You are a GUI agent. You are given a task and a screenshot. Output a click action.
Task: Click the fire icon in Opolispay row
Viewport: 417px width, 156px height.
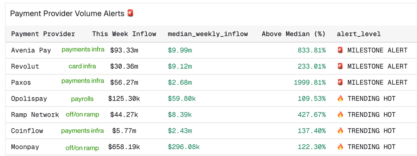click(341, 98)
